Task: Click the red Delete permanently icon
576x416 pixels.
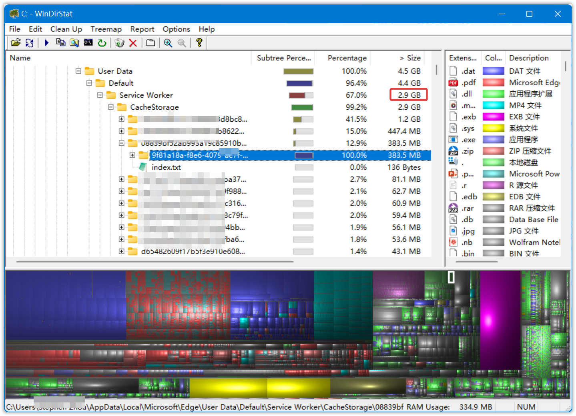Action: click(x=133, y=43)
